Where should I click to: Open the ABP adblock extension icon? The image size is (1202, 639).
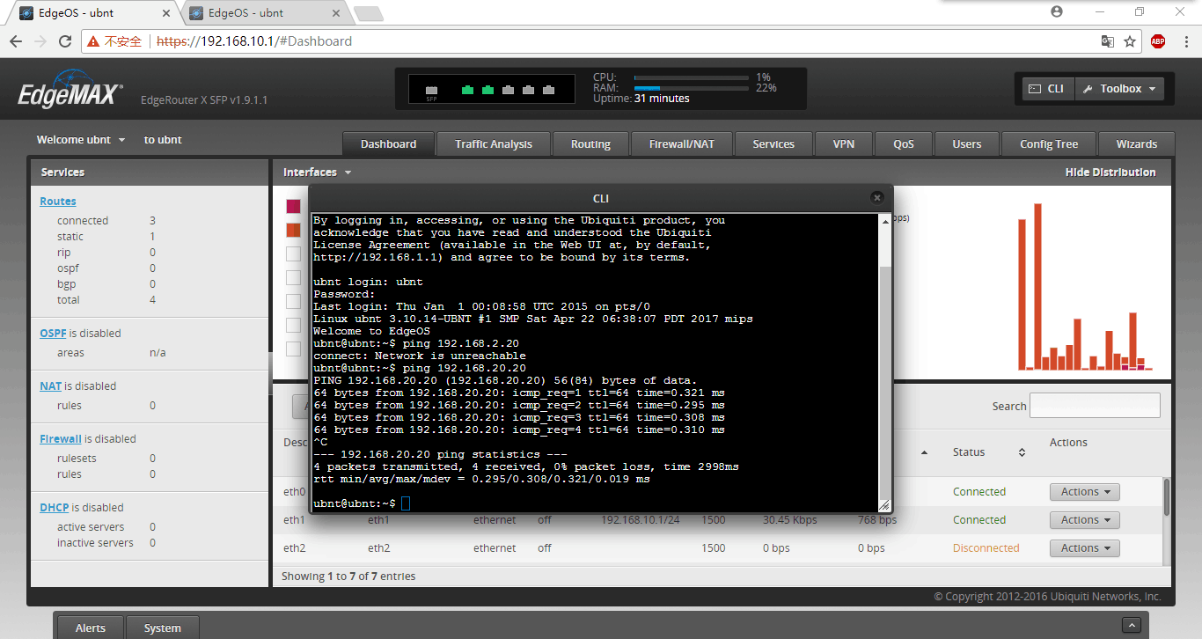point(1158,41)
